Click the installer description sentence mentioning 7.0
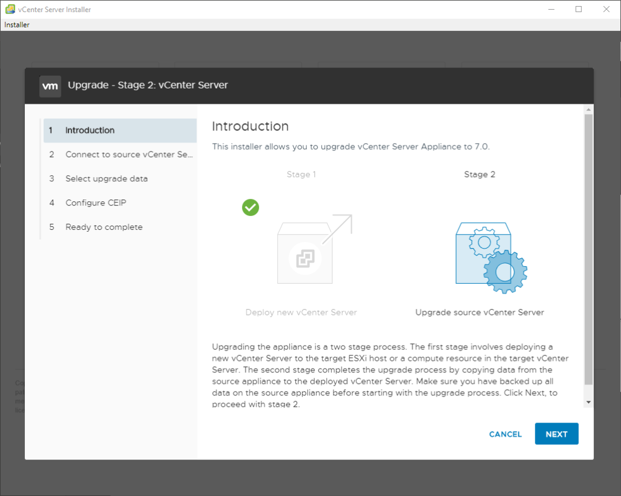The image size is (621, 496). tap(351, 147)
